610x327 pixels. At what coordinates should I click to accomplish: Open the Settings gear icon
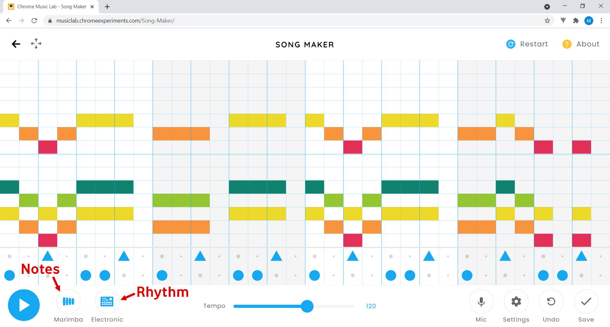(516, 301)
